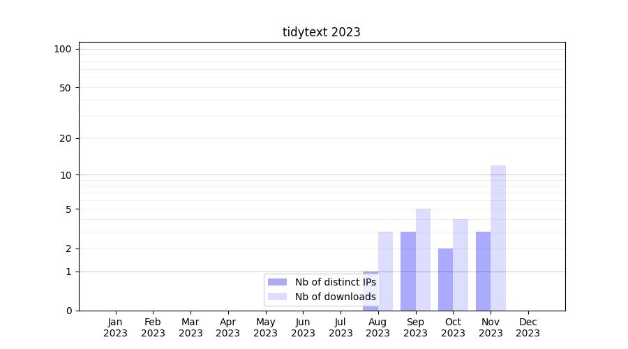Click the September downloads bar
Image resolution: width=628 pixels, height=349 pixels.
[423, 259]
